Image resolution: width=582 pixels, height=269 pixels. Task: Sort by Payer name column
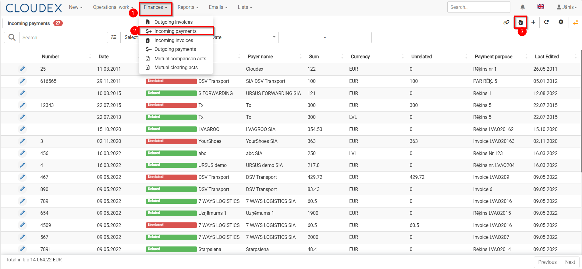[x=260, y=57]
